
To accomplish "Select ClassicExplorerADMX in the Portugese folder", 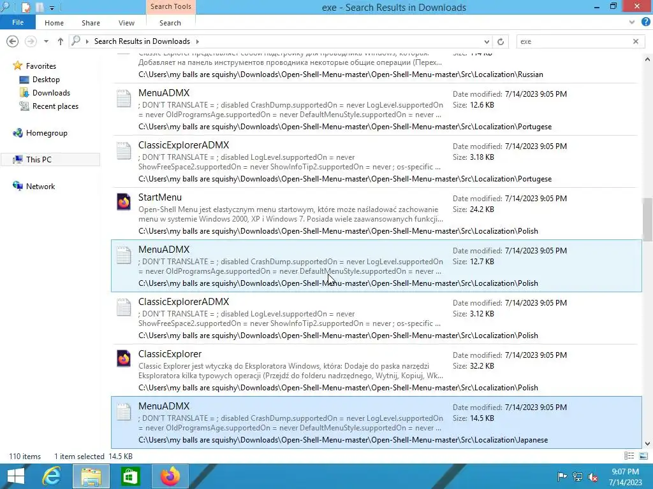I will (x=376, y=162).
